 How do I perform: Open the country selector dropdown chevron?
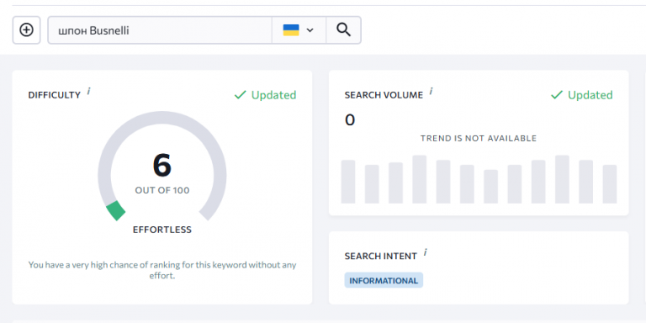click(x=310, y=30)
